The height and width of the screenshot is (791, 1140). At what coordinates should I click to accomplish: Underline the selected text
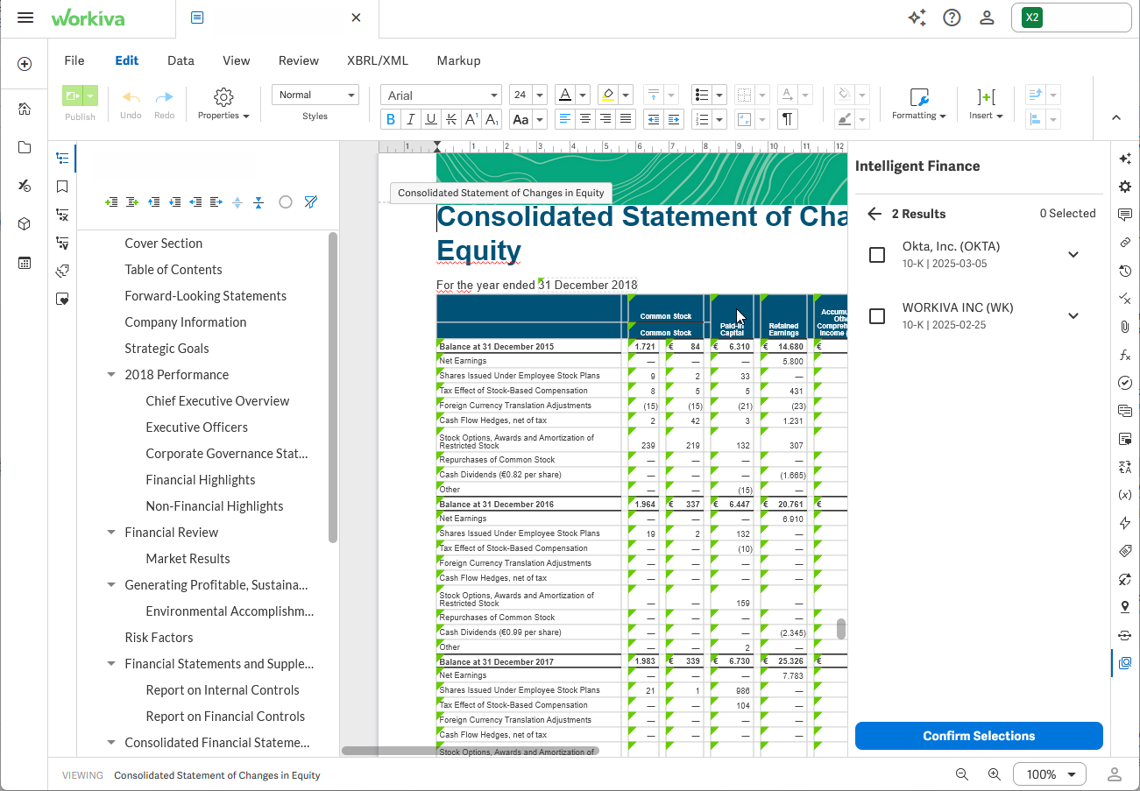pos(430,119)
